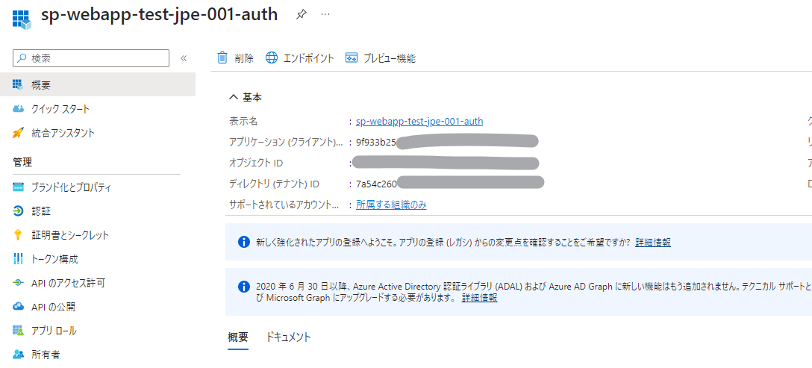812x368 pixels.
Task: Click the application ID value 9f933b25
Action: [x=376, y=142]
